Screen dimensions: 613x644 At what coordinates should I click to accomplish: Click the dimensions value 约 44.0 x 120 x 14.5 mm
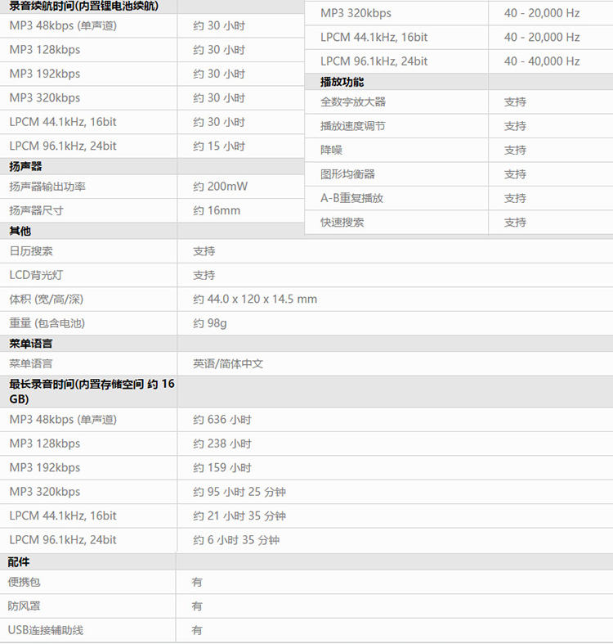(x=255, y=299)
